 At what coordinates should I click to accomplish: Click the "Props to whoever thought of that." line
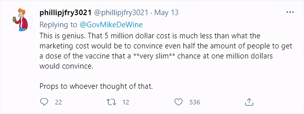pyautogui.click(x=96, y=86)
